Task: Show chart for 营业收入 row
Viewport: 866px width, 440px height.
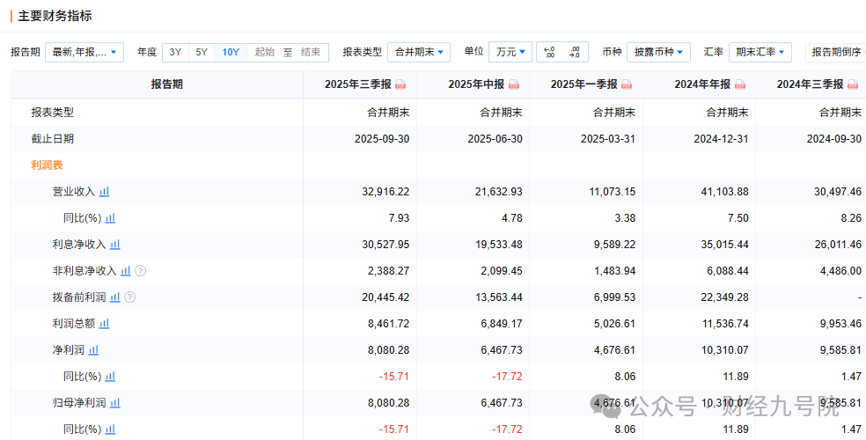Action: click(x=104, y=192)
